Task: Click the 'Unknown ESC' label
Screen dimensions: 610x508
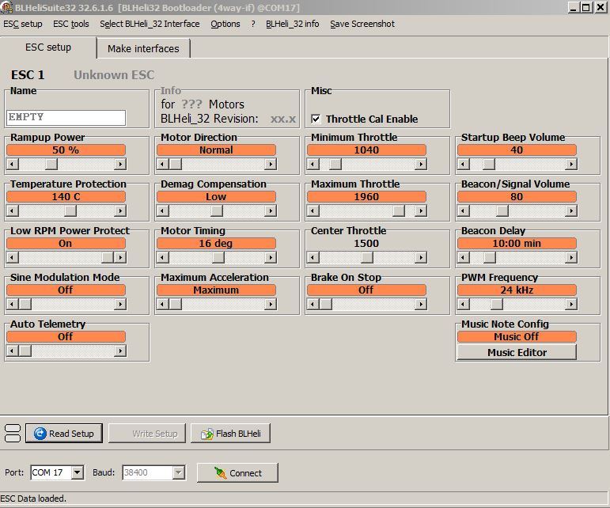Action: pos(114,74)
